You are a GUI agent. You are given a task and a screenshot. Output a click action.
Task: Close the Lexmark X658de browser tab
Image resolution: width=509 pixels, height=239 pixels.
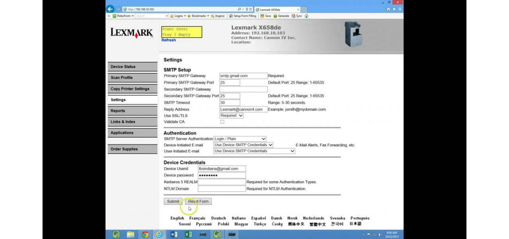tap(298, 9)
